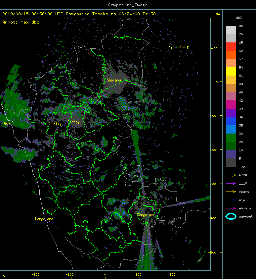The image size is (256, 279).
Task: Click the Gadag city label
Action: (73, 122)
